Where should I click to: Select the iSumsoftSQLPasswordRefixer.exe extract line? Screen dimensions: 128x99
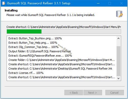(40, 56)
